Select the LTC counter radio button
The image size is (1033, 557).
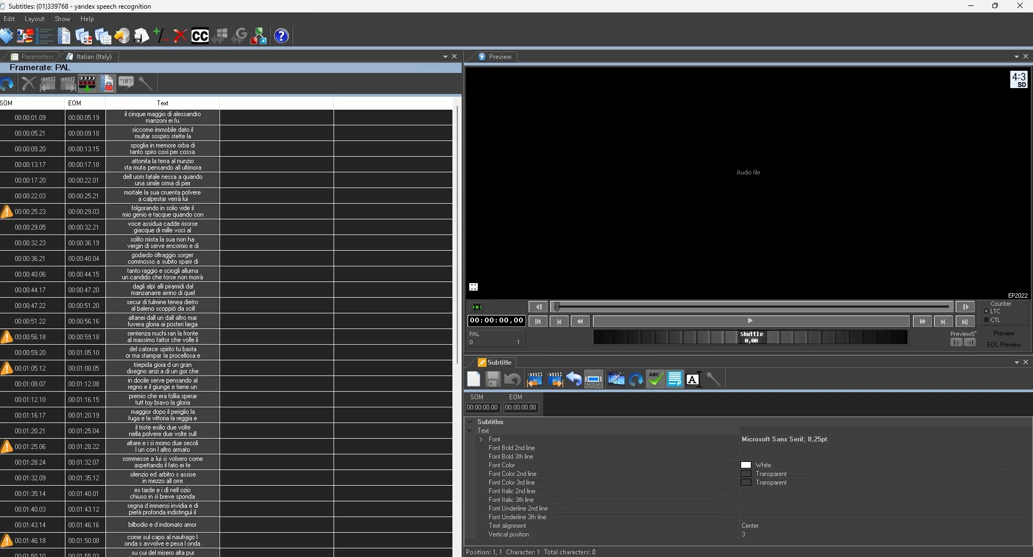pos(986,311)
